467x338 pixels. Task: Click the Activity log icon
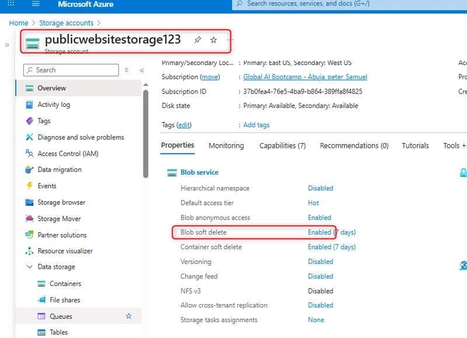pos(30,104)
